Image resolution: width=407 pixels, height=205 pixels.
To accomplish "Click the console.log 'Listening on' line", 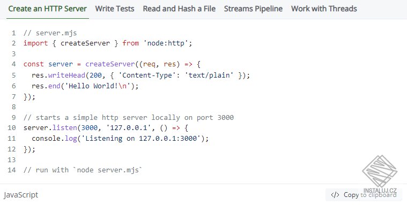I will coord(120,139).
